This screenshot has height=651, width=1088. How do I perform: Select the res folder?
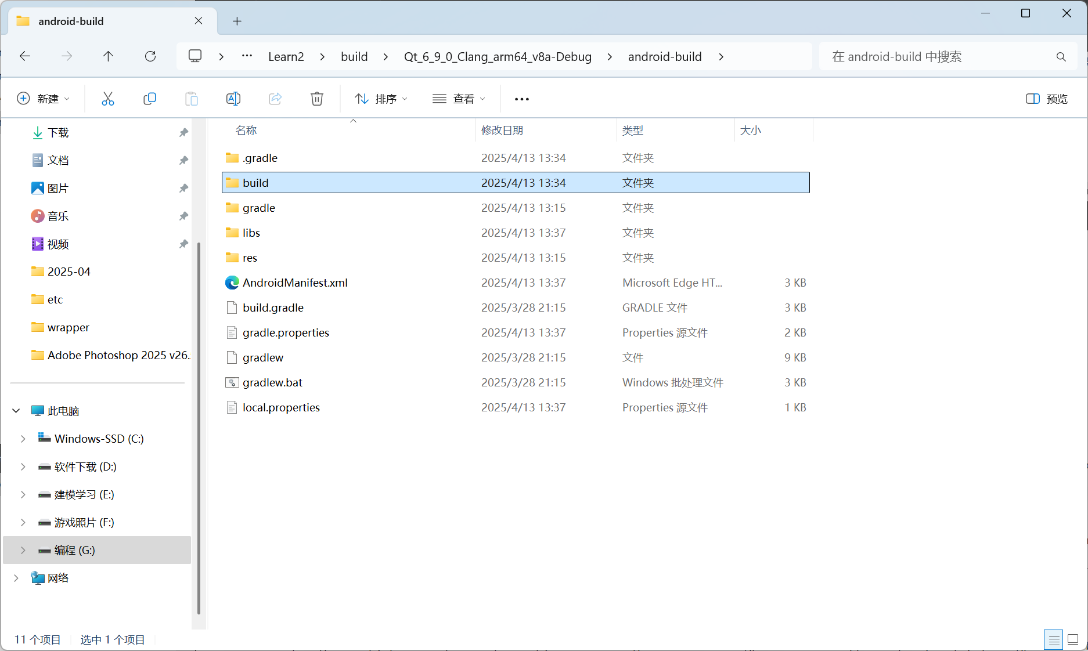(x=250, y=258)
